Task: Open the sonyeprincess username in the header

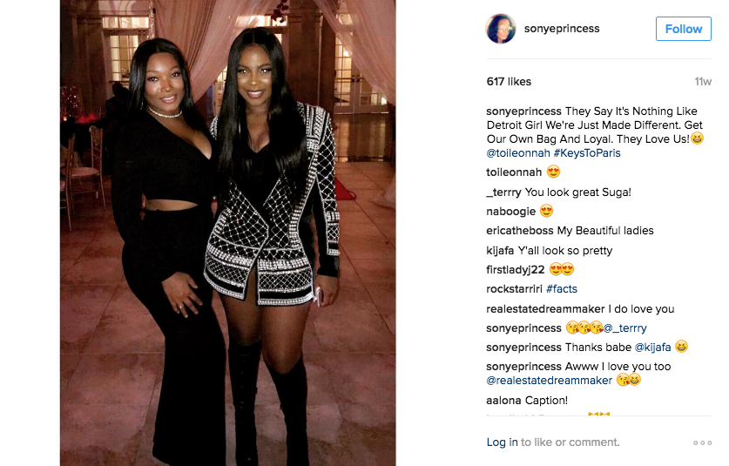Action: click(562, 29)
